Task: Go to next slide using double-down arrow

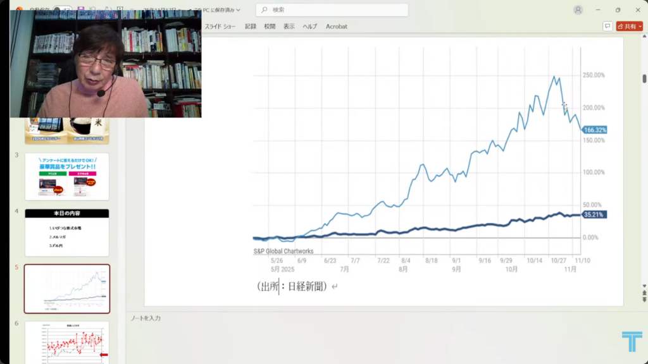Action: click(x=644, y=300)
